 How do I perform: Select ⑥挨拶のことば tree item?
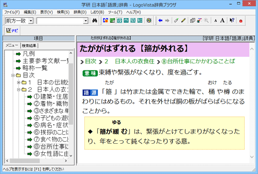pos(51,132)
